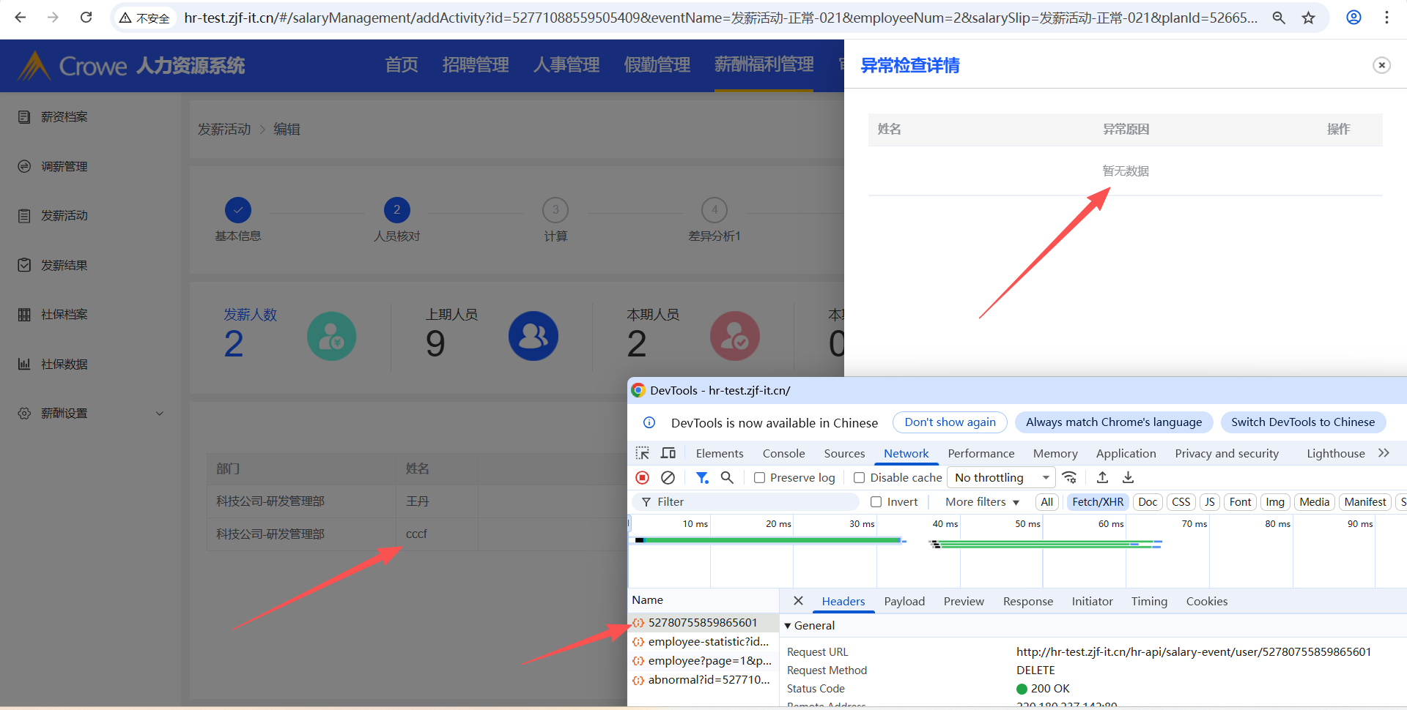The height and width of the screenshot is (710, 1407).
Task: Open 假勤管理 in top navigation
Action: (x=657, y=65)
